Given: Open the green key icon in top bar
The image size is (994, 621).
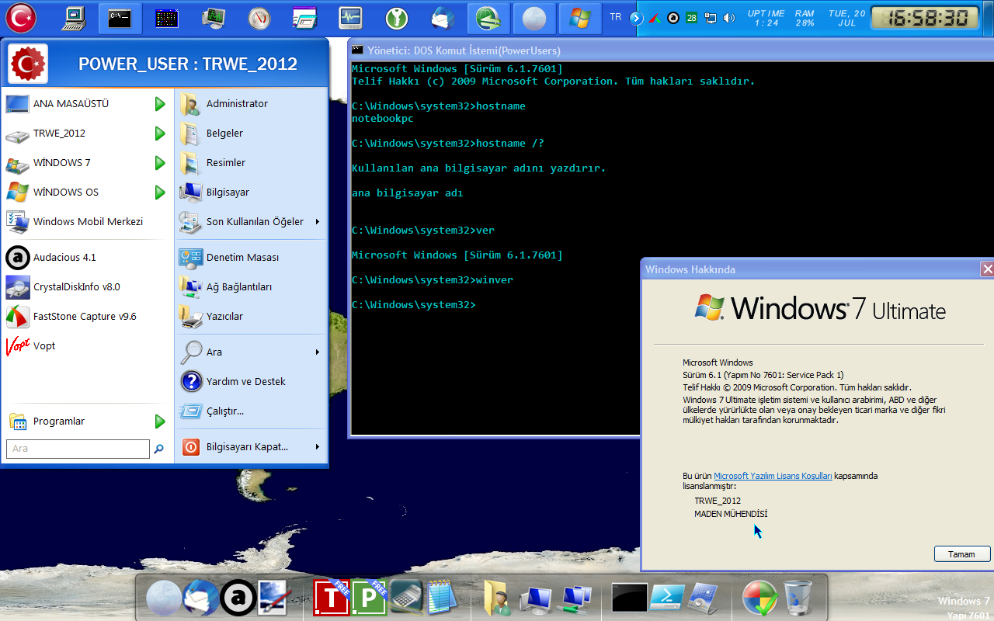Looking at the screenshot, I should [x=397, y=17].
